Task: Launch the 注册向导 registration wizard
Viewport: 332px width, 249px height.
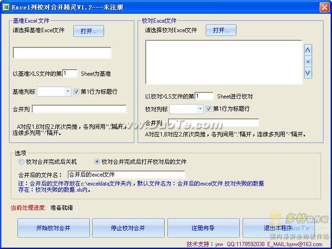Action: coord(203,228)
